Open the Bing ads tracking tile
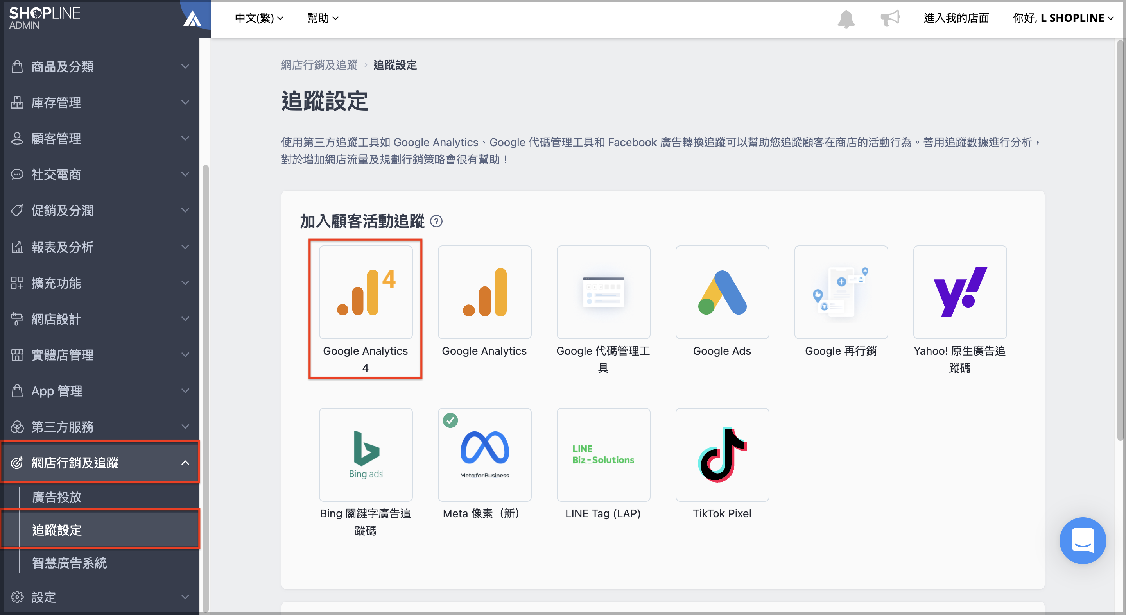This screenshot has width=1126, height=615. (x=366, y=454)
